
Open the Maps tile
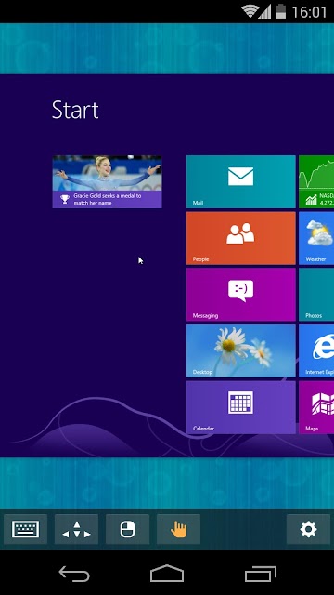tap(316, 407)
